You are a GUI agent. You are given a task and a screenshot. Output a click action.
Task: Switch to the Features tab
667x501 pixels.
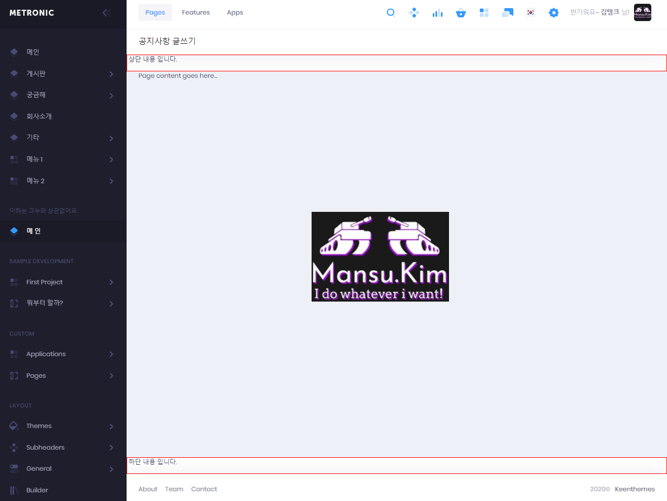pos(196,12)
